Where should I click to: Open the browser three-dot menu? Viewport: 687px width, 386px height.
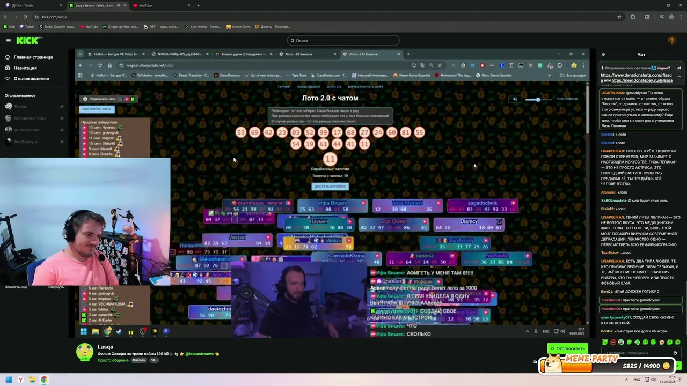pos(681,17)
